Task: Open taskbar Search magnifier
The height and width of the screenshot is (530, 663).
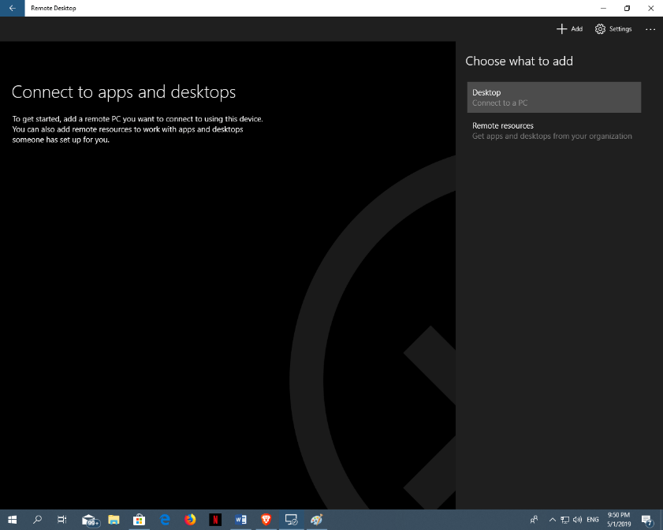Action: tap(37, 520)
